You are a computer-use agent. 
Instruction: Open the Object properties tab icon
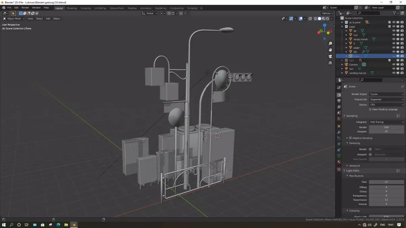[x=339, y=126]
